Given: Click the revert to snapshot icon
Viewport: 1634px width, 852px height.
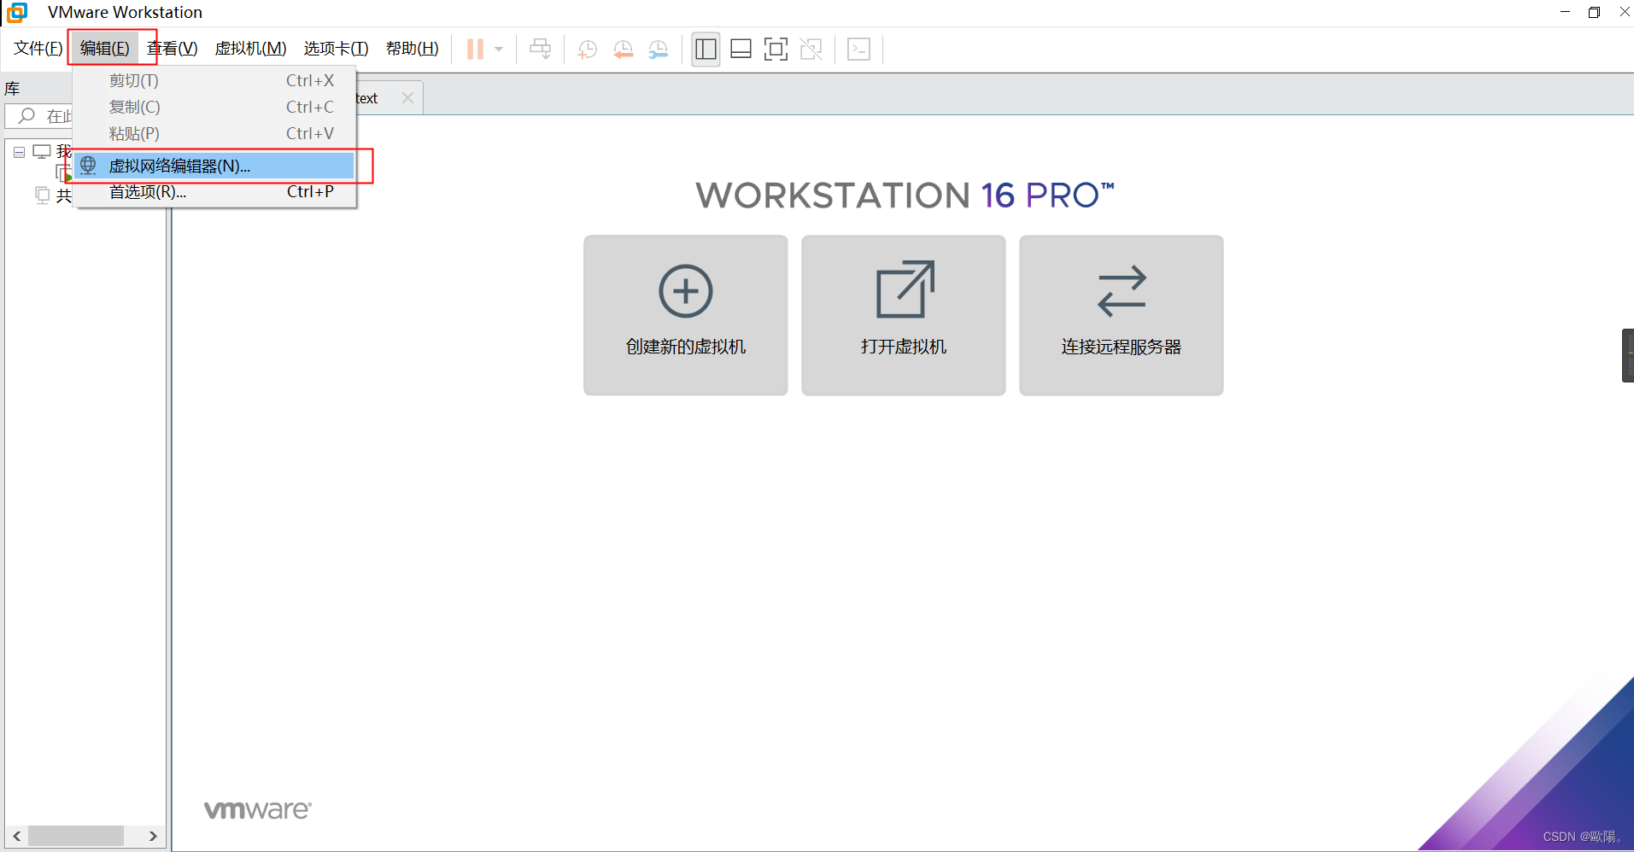Looking at the screenshot, I should point(623,49).
